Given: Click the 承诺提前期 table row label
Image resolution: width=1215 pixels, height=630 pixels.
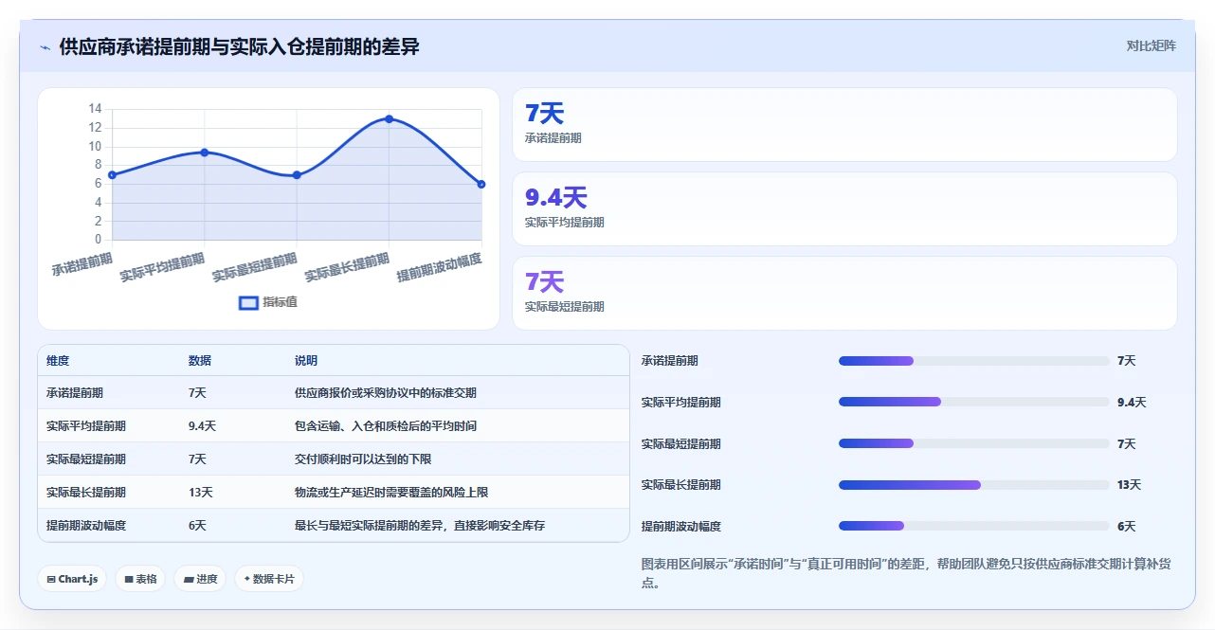Looking at the screenshot, I should (75, 393).
